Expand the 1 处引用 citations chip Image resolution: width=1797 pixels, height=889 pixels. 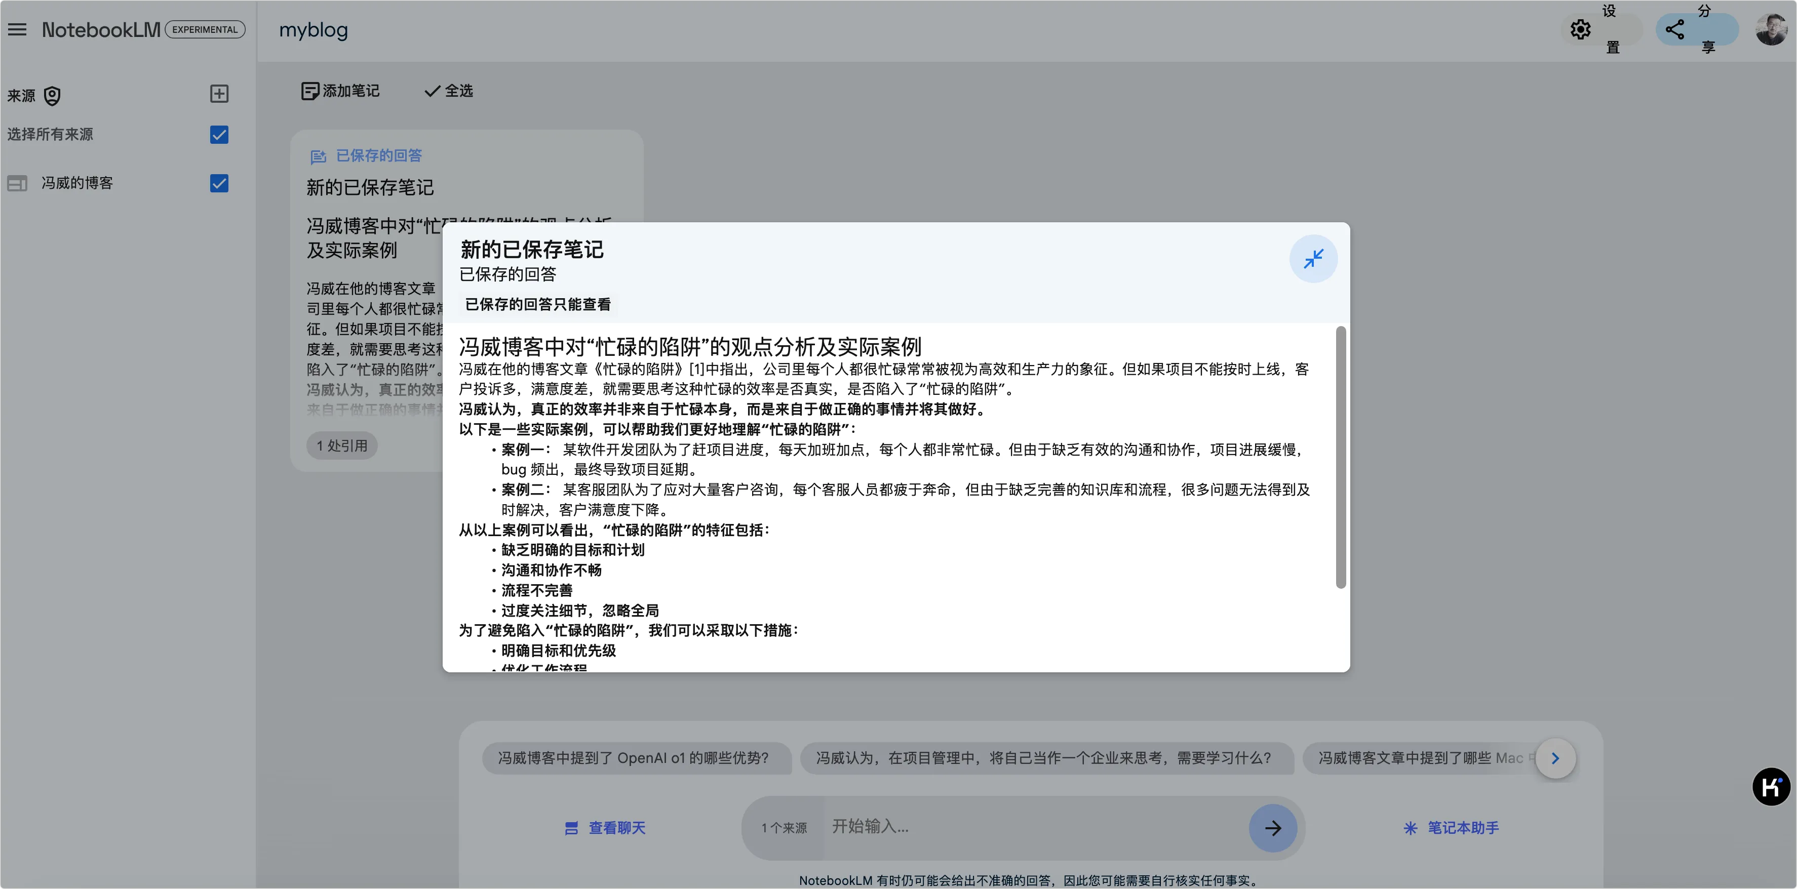[x=342, y=446]
